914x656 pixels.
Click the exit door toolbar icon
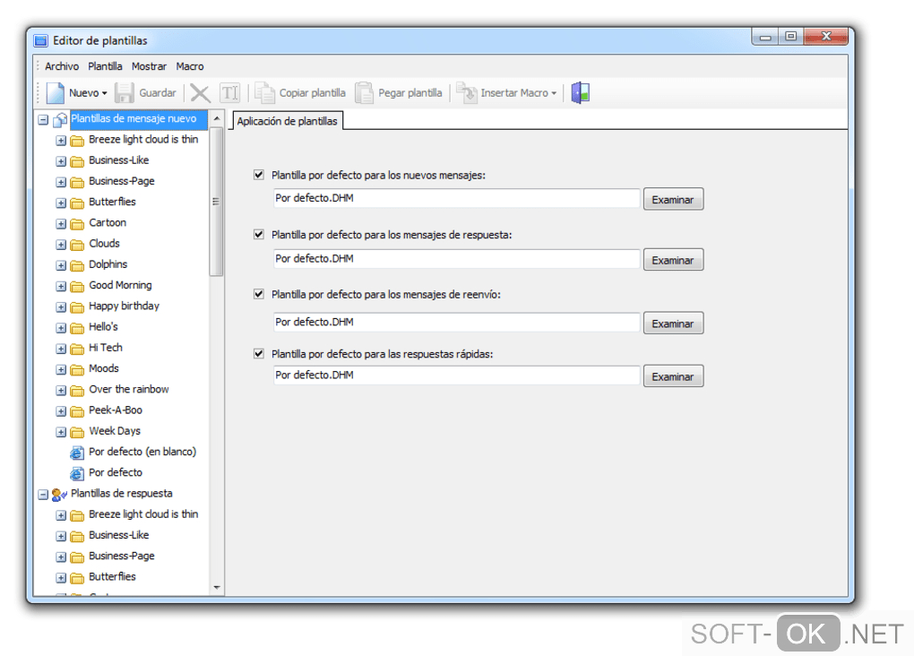pos(581,92)
